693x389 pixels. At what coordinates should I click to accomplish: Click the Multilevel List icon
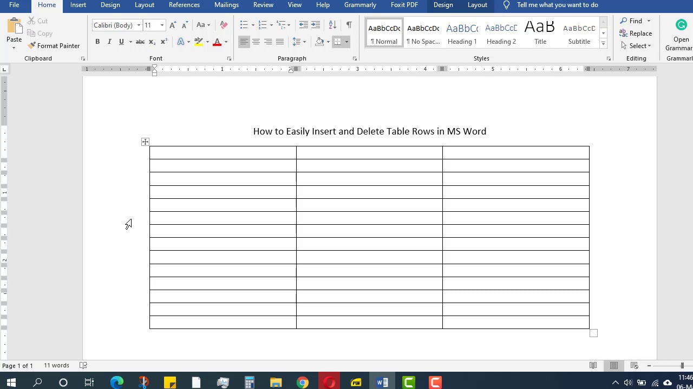click(x=281, y=25)
